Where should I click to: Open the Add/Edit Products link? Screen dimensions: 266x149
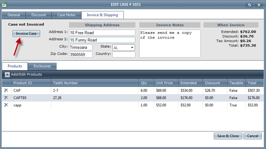click(26, 74)
